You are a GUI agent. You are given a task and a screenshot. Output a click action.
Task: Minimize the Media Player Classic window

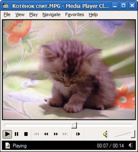[115, 5]
